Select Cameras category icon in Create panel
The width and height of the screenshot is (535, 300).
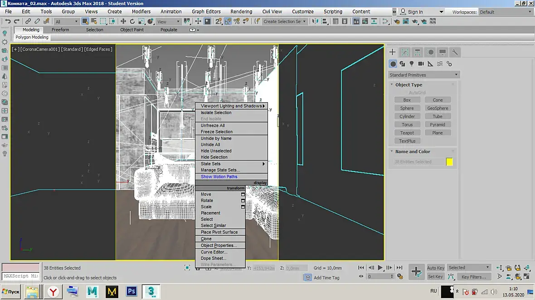421,64
